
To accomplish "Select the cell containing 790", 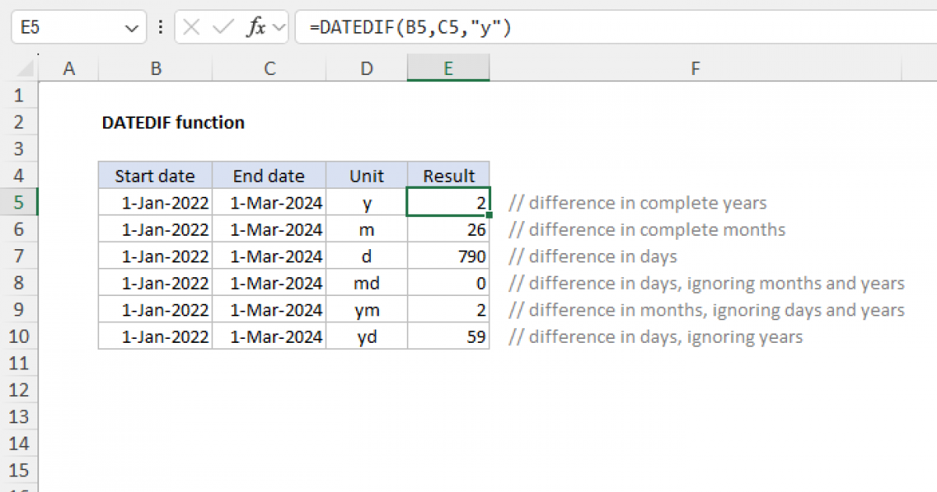I will (448, 255).
